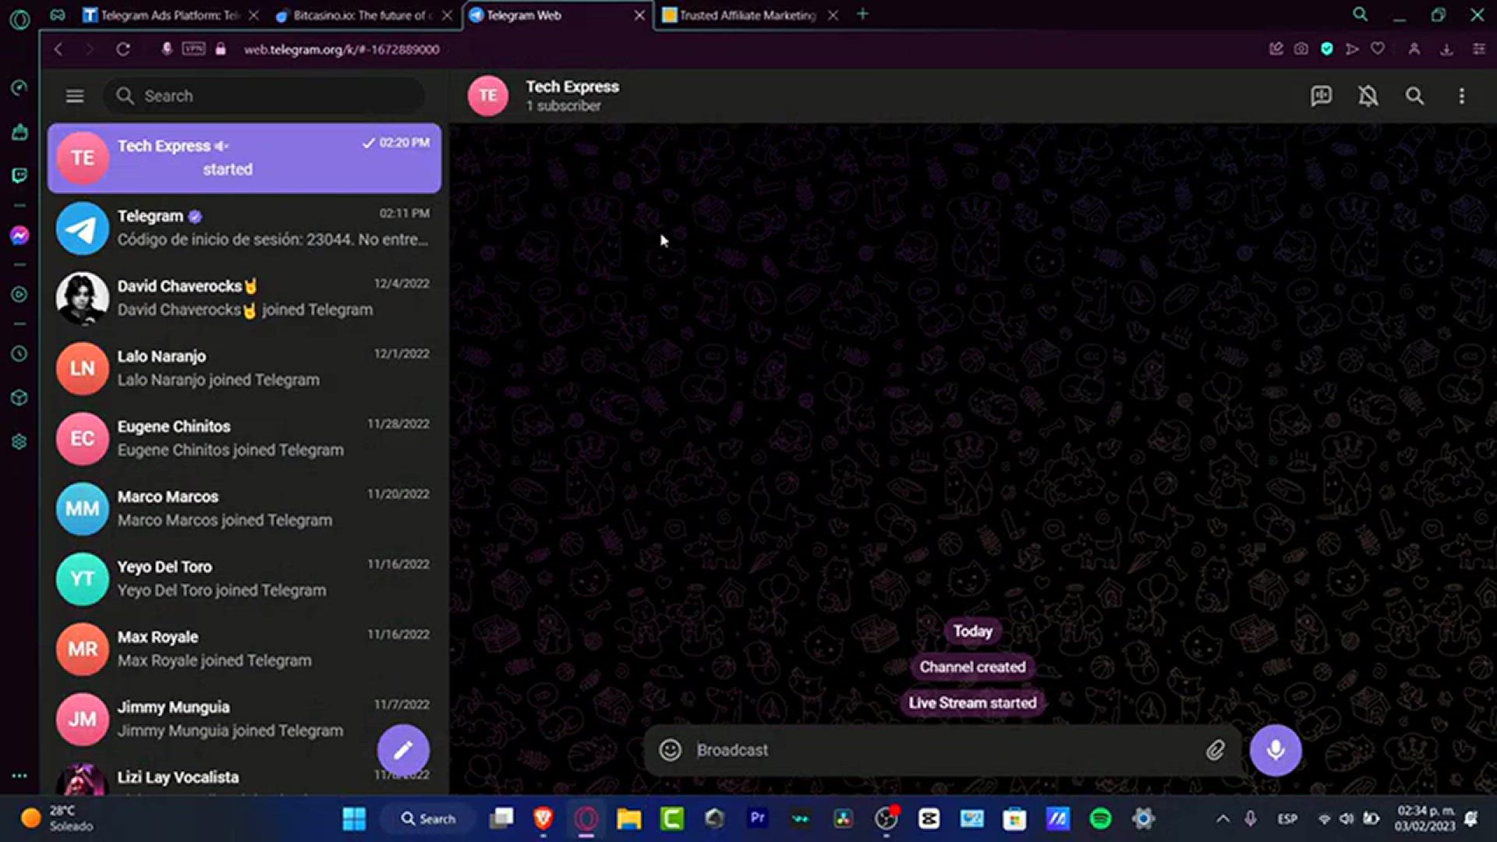Image resolution: width=1497 pixels, height=842 pixels.
Task: Open the Telegram verified chat
Action: tap(244, 228)
